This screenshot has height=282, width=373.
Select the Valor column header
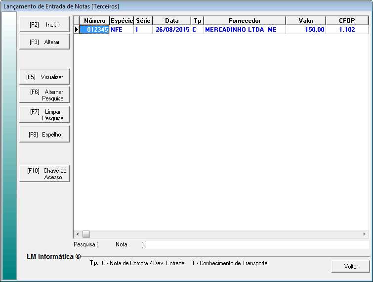pos(306,21)
